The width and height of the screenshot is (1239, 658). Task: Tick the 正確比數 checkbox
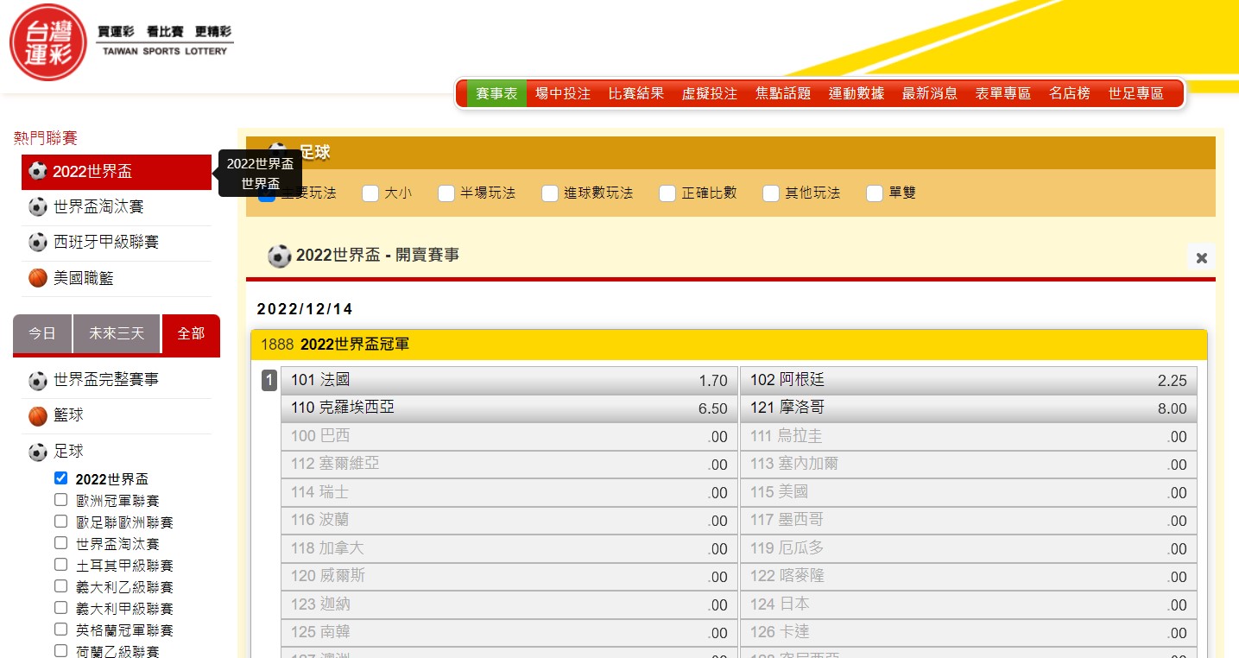[667, 193]
